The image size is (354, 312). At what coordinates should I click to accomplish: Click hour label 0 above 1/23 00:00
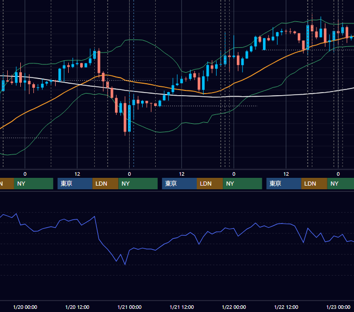pos(338,174)
